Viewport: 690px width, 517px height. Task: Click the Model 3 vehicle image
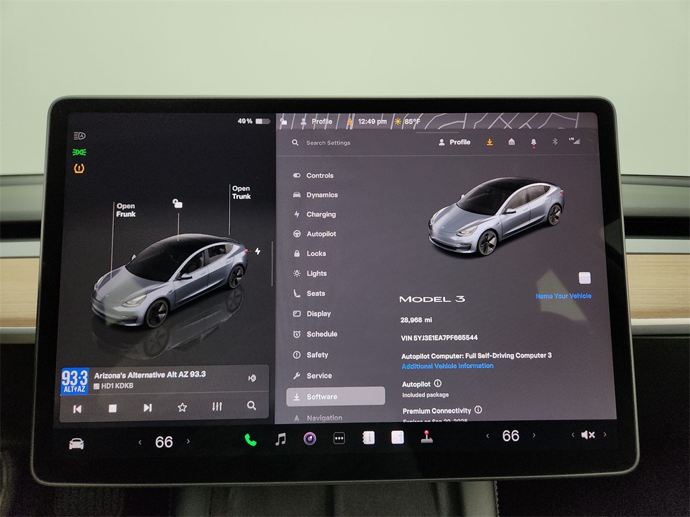pyautogui.click(x=497, y=215)
